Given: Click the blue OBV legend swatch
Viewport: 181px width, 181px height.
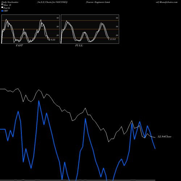Looking at the screenshot, I should coord(2,11).
